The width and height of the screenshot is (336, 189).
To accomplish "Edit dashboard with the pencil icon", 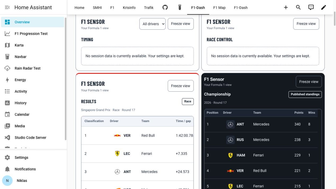I will coord(324,7).
